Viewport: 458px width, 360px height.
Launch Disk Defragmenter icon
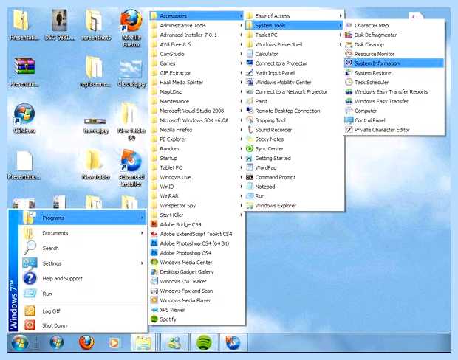pos(349,35)
